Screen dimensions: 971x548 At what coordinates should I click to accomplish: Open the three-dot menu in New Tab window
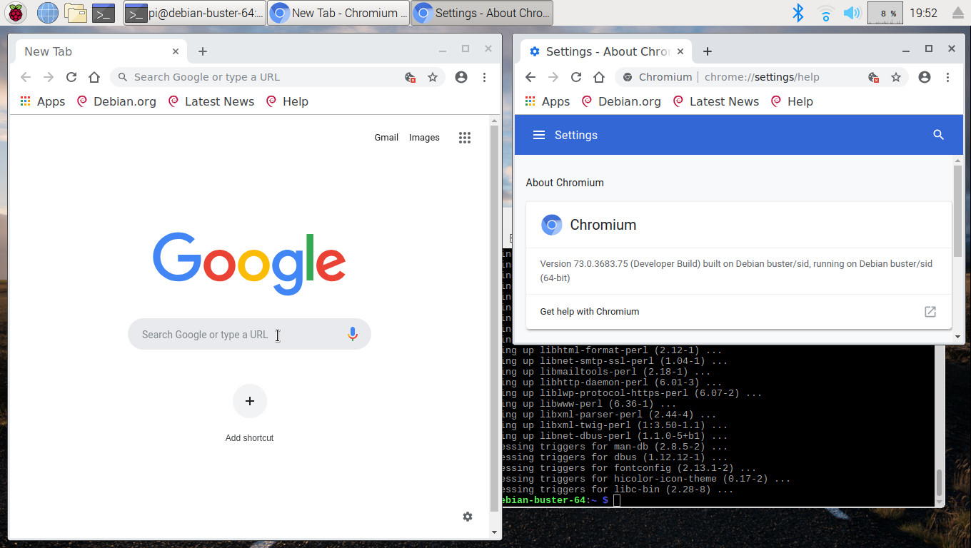(x=484, y=77)
